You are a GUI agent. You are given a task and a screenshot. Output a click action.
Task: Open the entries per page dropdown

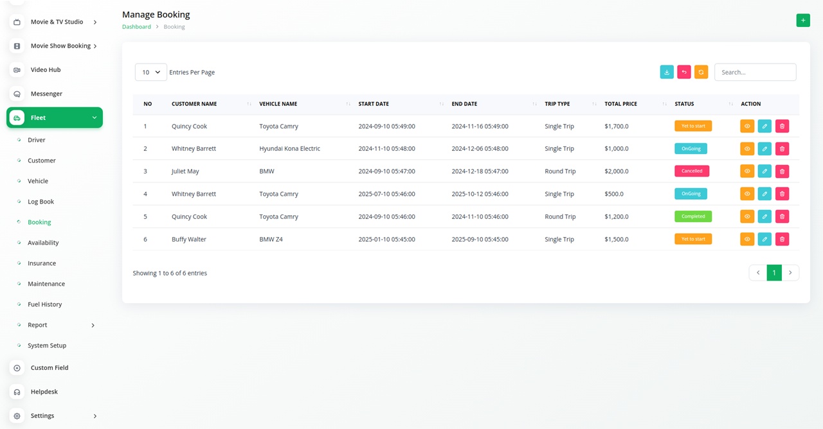pyautogui.click(x=151, y=72)
